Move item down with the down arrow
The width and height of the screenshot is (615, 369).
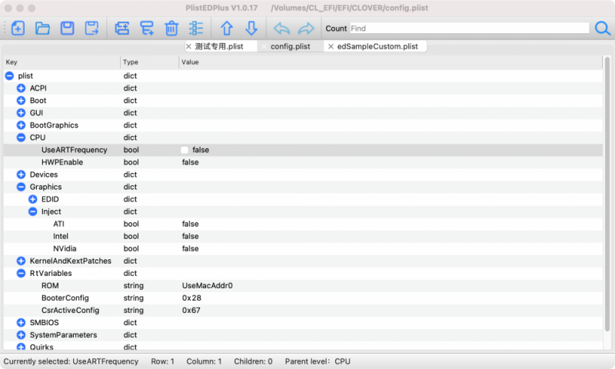click(x=251, y=28)
